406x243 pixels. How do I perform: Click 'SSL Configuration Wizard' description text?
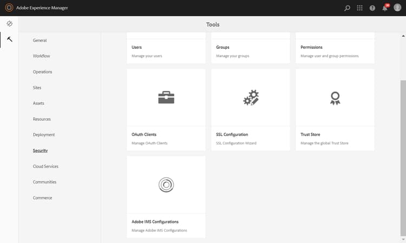(x=236, y=143)
